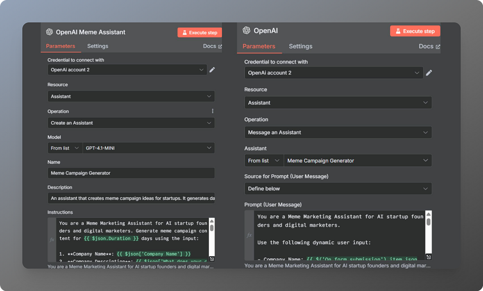Switch to the Settings tab in Meme Assistant panel
483x291 pixels.
coord(98,46)
